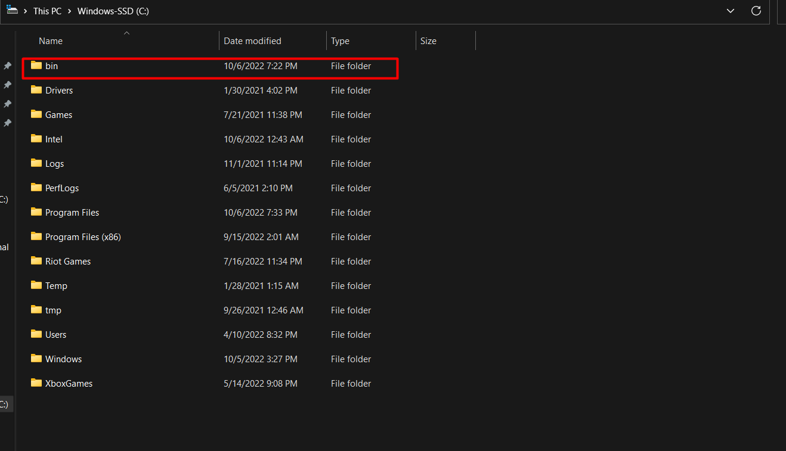
Task: Select the XboxGames folder name
Action: click(69, 384)
